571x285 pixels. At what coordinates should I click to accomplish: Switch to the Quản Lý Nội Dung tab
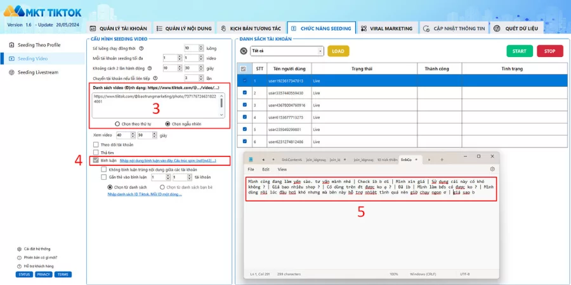click(x=184, y=28)
